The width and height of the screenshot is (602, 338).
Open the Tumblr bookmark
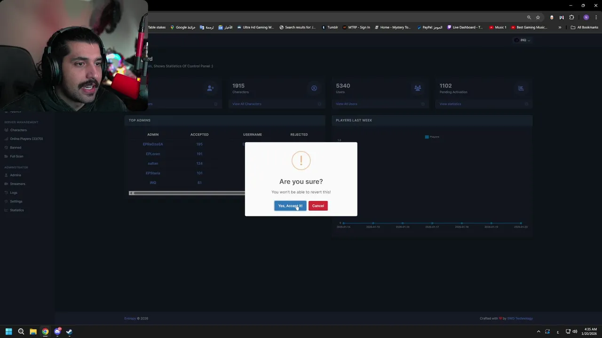330,27
